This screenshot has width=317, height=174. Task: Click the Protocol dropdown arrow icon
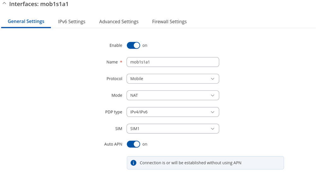click(x=212, y=79)
